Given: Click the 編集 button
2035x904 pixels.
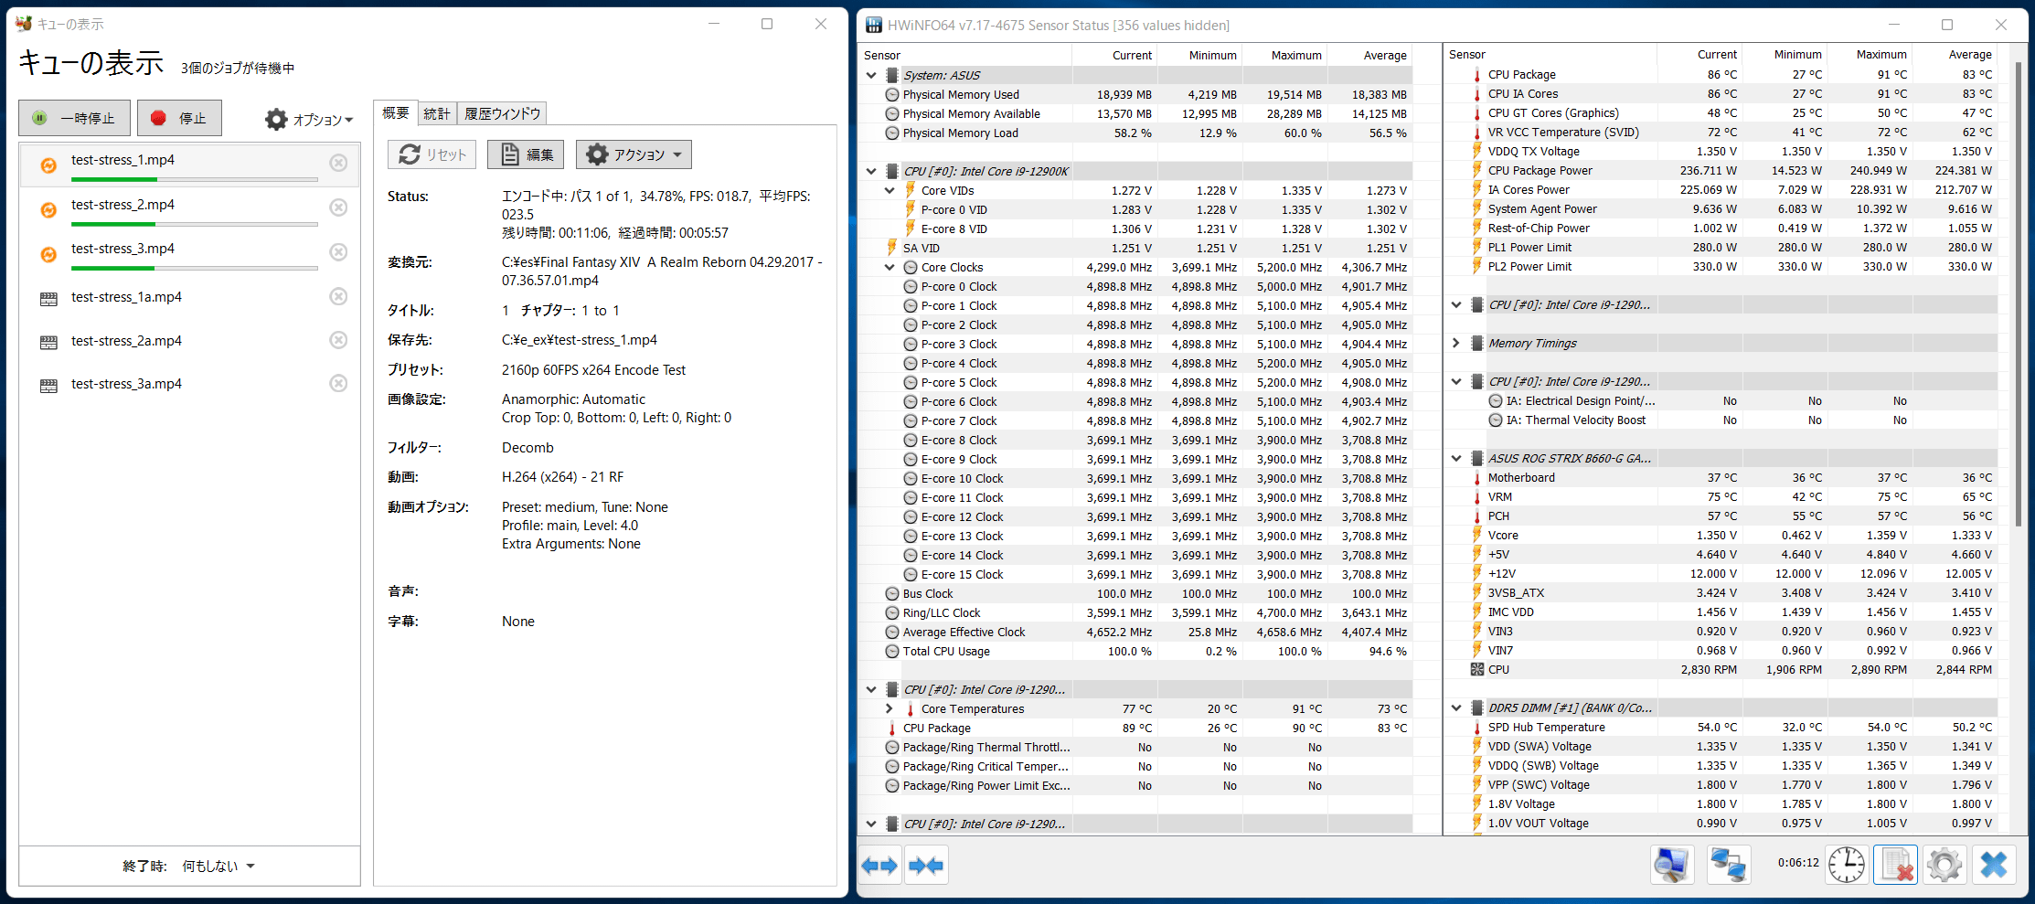Looking at the screenshot, I should pyautogui.click(x=526, y=154).
